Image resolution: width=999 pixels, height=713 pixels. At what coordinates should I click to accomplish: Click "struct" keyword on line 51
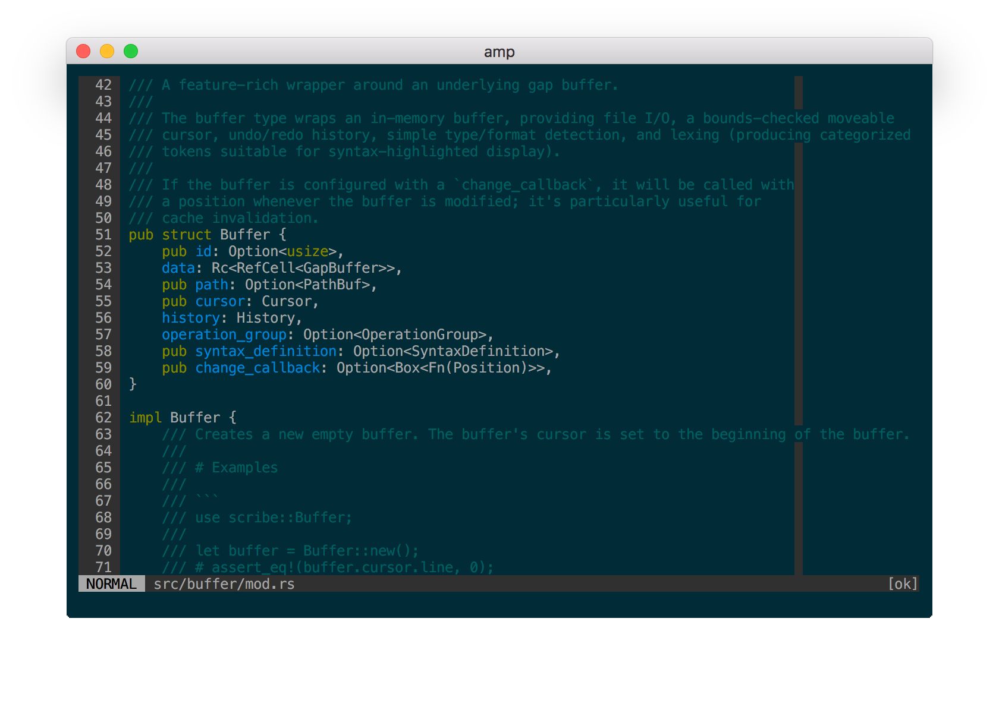pyautogui.click(x=187, y=235)
